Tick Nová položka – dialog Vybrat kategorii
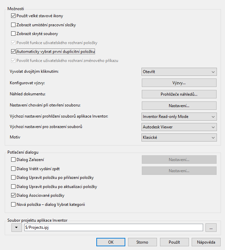Image resolution: width=225 pixels, height=250 pixels. (x=13, y=205)
